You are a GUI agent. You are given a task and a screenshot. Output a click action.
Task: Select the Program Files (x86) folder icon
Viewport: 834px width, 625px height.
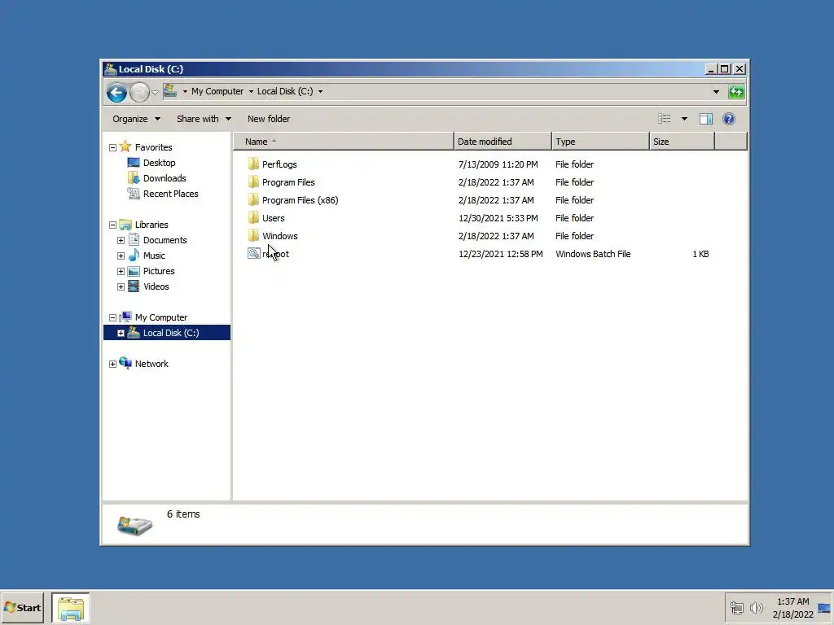[x=254, y=200]
